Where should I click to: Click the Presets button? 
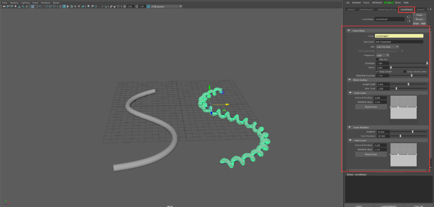pyautogui.click(x=419, y=19)
